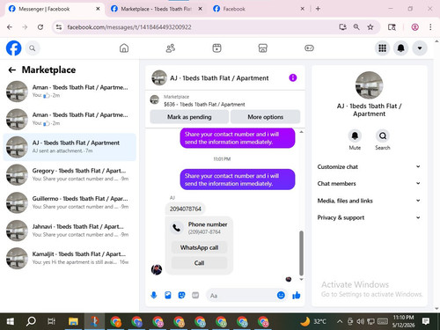Screen dimensions: 440x330
Task: Close the Marketplace browser tab
Action: 200,9
